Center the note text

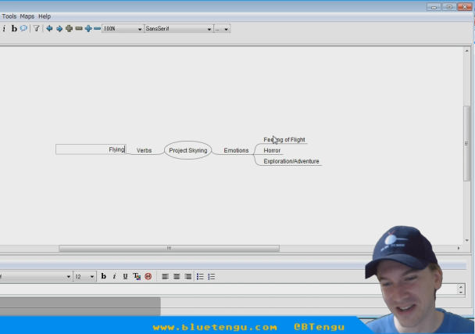tap(177, 276)
